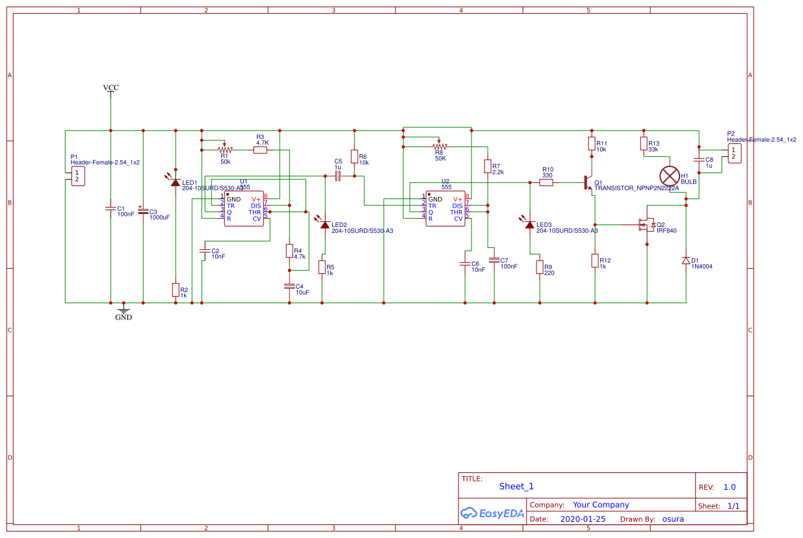Click the R12 1k resistor symbol

point(595,261)
